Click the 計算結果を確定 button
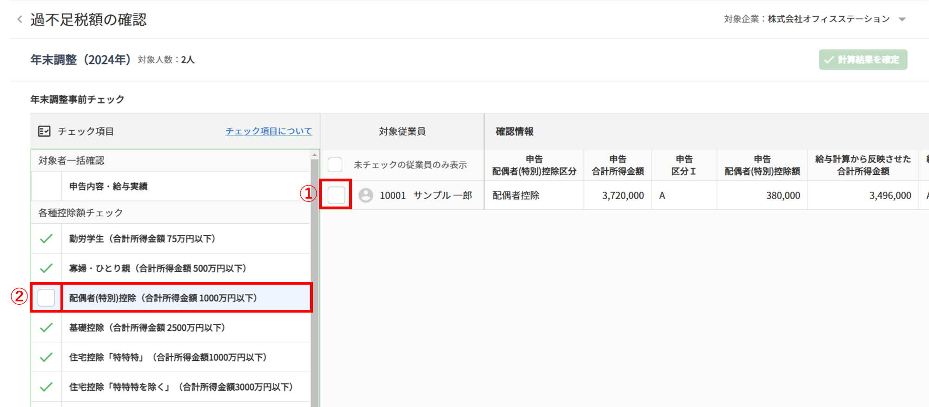Viewport: 929px width, 407px height. (x=863, y=60)
